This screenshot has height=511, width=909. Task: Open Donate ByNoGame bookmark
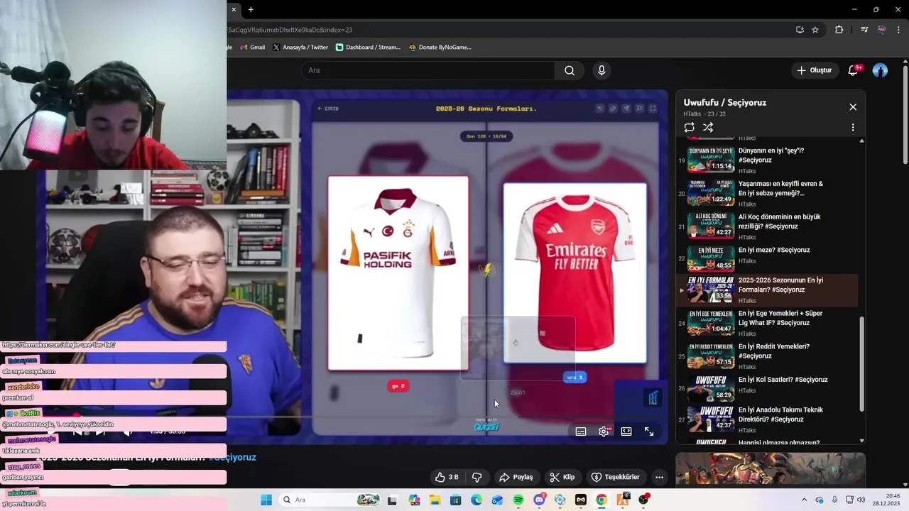coord(440,48)
